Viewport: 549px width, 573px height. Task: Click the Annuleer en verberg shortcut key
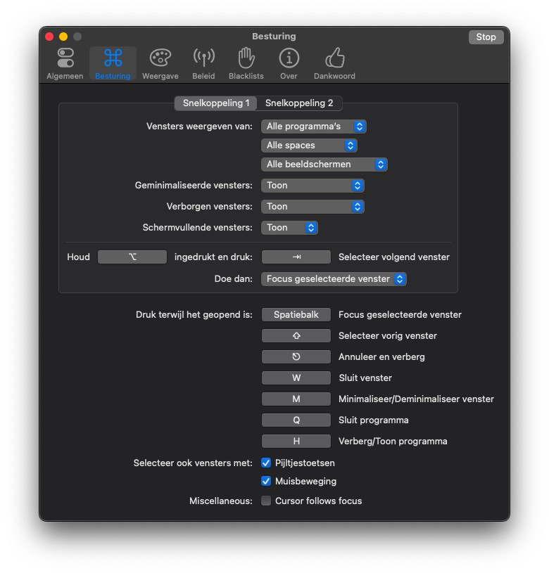pyautogui.click(x=296, y=357)
